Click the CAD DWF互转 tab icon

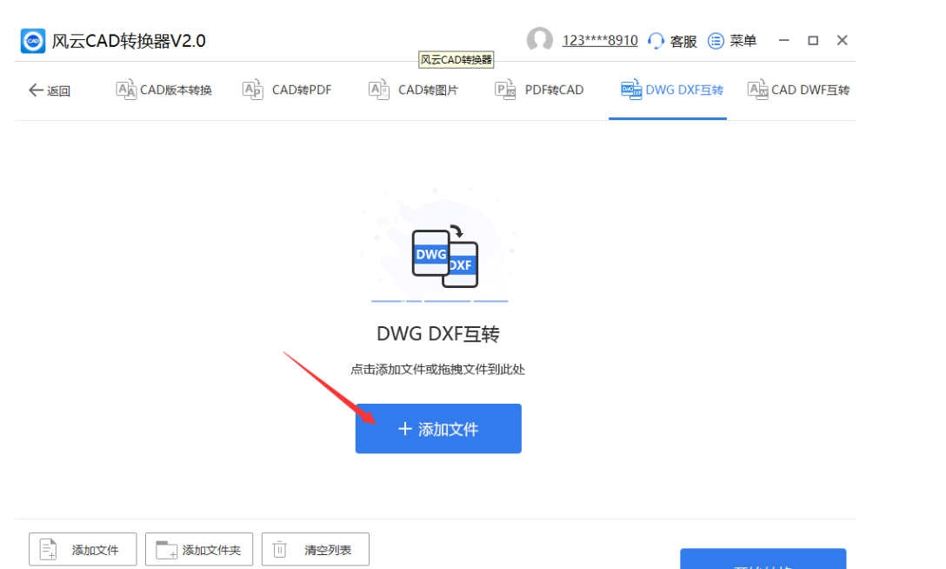(757, 90)
